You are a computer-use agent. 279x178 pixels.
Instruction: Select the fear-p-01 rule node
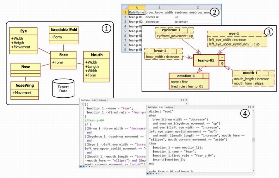(206, 60)
